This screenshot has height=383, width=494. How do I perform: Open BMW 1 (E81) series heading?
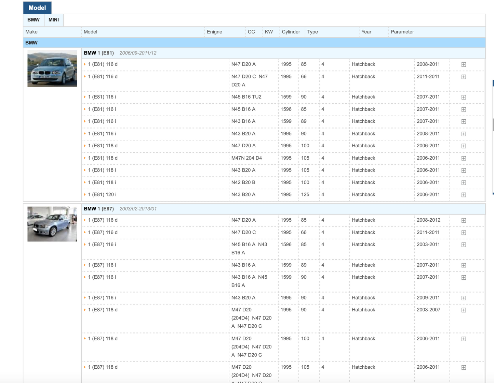click(x=99, y=53)
